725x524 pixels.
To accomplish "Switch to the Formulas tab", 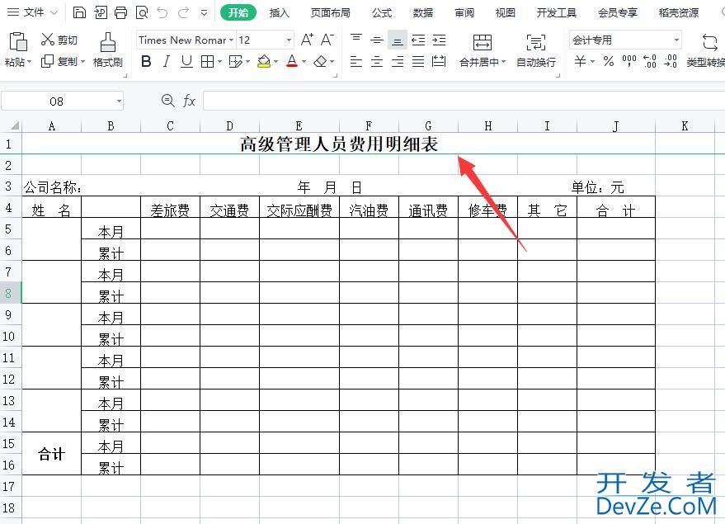I will [x=382, y=13].
